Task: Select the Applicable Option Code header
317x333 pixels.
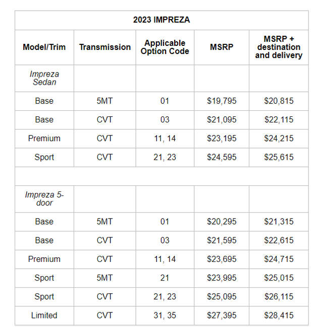Action: [x=165, y=47]
